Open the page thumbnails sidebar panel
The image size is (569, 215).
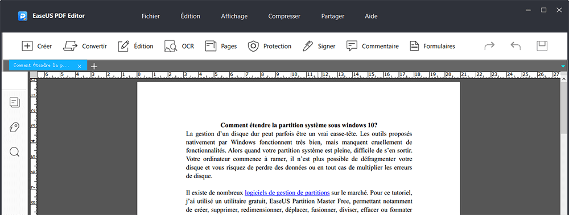15,103
